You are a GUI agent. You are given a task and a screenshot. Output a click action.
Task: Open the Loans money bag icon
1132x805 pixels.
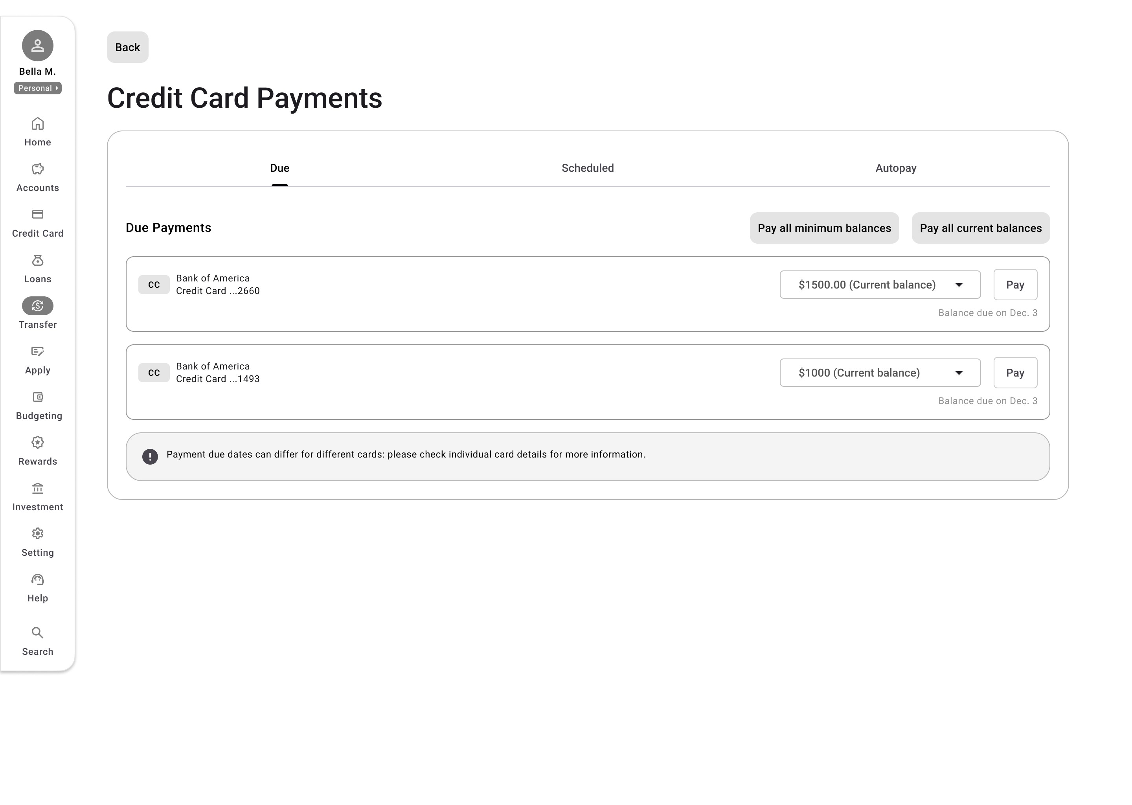tap(38, 260)
